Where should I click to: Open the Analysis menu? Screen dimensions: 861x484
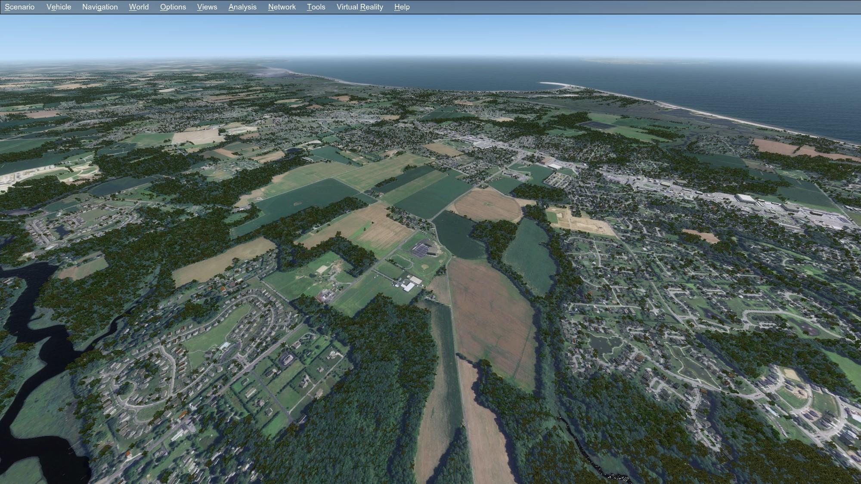point(242,7)
